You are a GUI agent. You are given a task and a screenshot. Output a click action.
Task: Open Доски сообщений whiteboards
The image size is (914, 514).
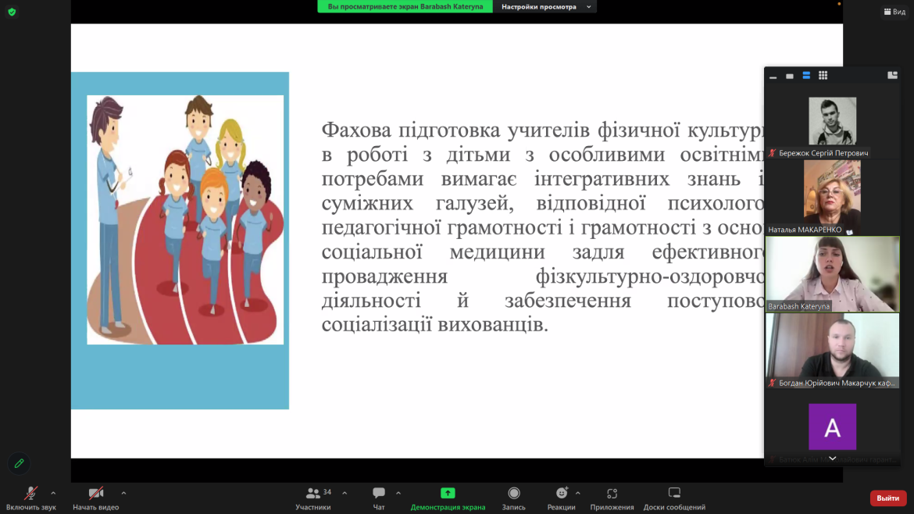(x=674, y=497)
